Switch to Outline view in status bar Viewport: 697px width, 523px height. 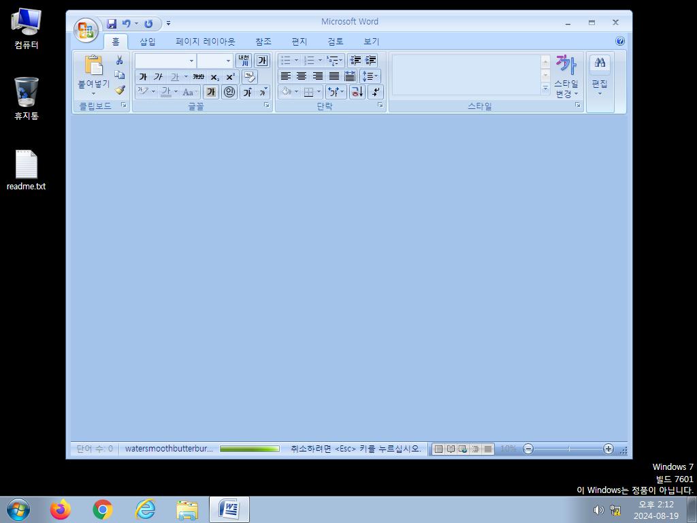coord(475,449)
